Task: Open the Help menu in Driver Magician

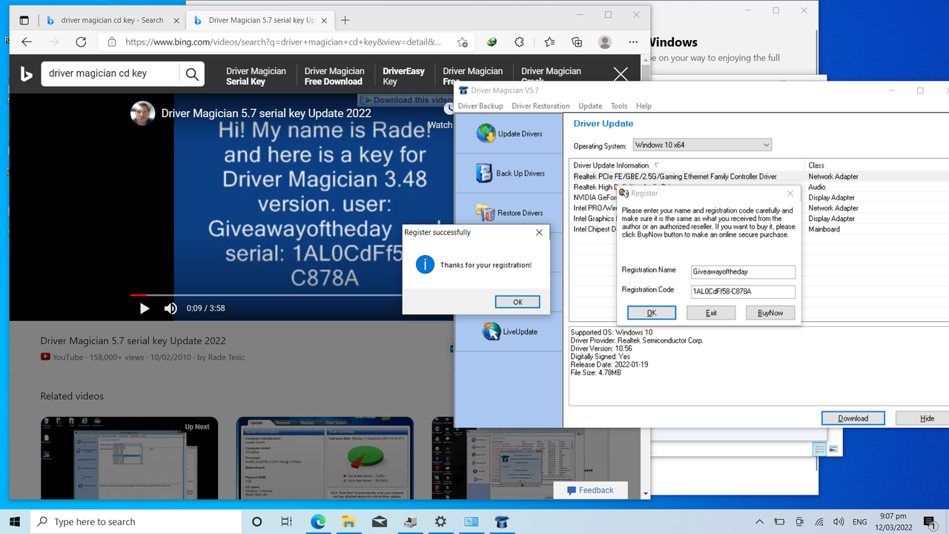Action: pos(644,106)
